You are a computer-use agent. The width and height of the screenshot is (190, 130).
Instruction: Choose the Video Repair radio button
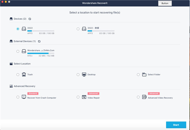click(x=78, y=97)
